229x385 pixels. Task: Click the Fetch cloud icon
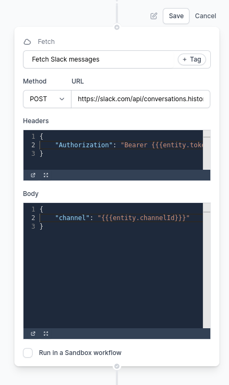coord(27,42)
